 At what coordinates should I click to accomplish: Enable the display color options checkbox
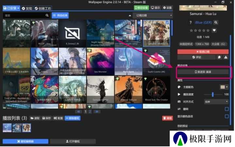(227, 116)
